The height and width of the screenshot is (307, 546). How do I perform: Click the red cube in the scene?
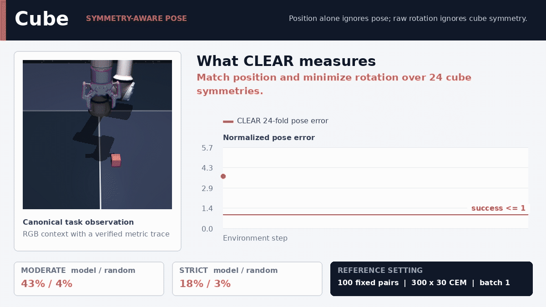[x=116, y=160]
